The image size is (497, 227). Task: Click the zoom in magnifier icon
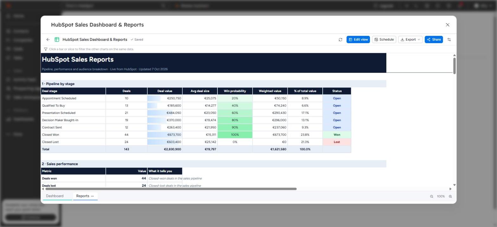click(450, 197)
